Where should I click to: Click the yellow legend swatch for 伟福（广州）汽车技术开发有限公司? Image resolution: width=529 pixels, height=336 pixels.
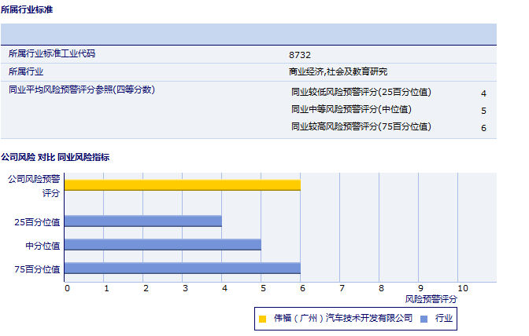point(262,319)
